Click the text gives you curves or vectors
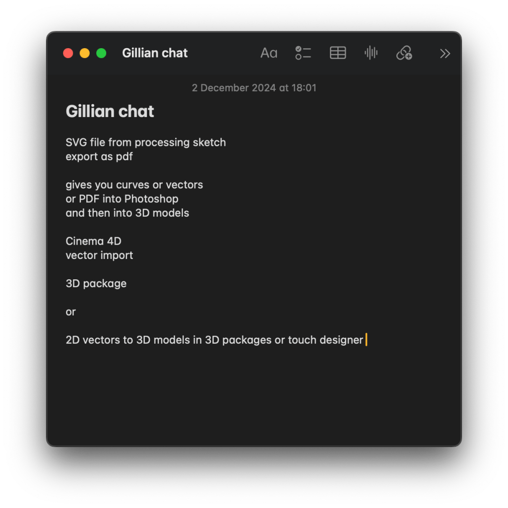The width and height of the screenshot is (508, 508). (x=134, y=185)
